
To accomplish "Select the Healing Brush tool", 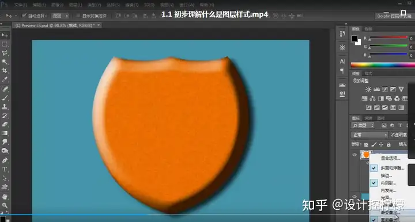I will 5,89.
